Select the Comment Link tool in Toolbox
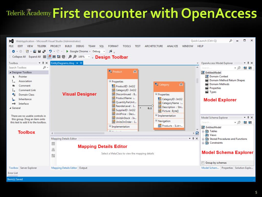The height and width of the screenshot is (197, 262). pos(27,90)
